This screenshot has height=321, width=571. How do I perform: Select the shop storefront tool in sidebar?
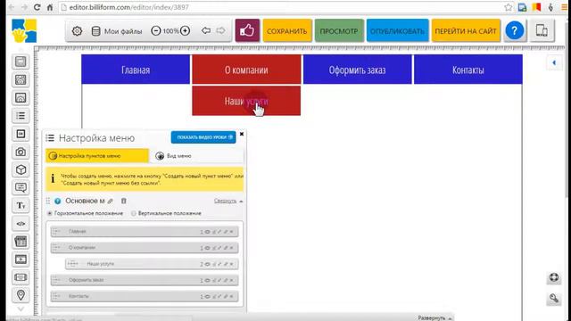[21, 242]
